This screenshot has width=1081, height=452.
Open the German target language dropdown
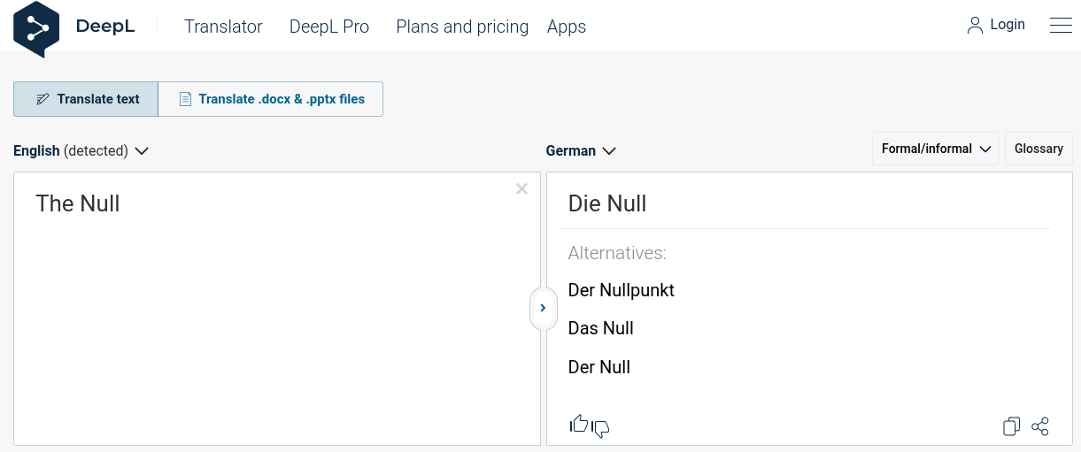pyautogui.click(x=581, y=150)
